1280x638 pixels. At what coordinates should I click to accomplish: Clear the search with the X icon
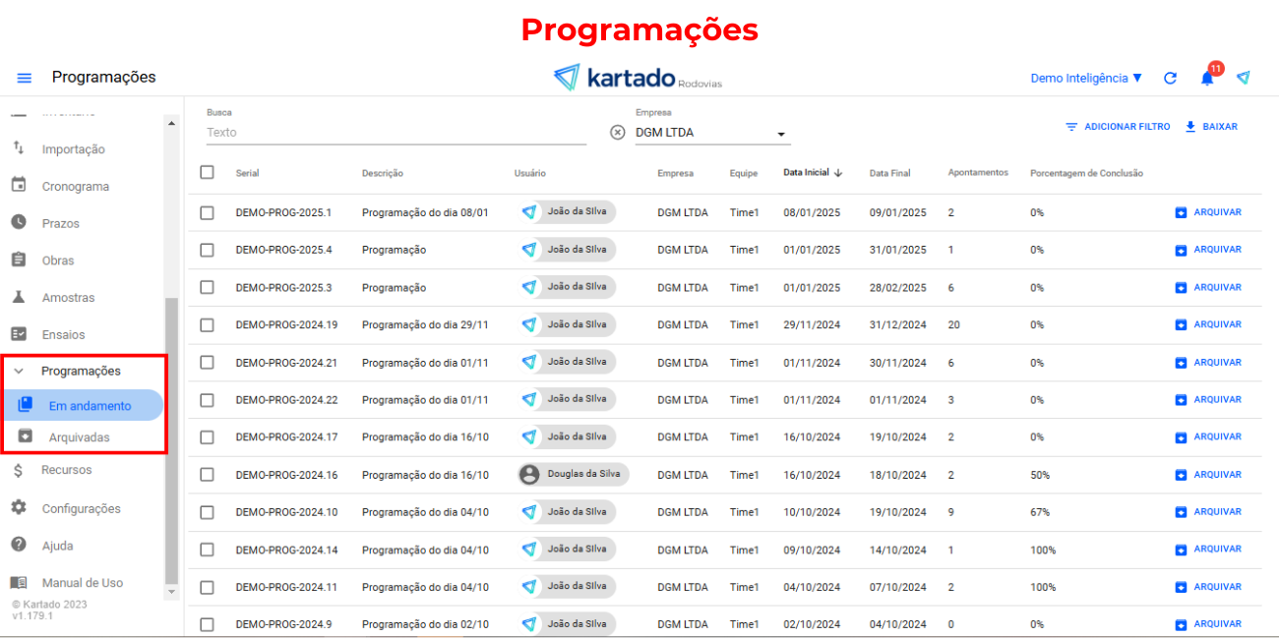click(x=618, y=133)
